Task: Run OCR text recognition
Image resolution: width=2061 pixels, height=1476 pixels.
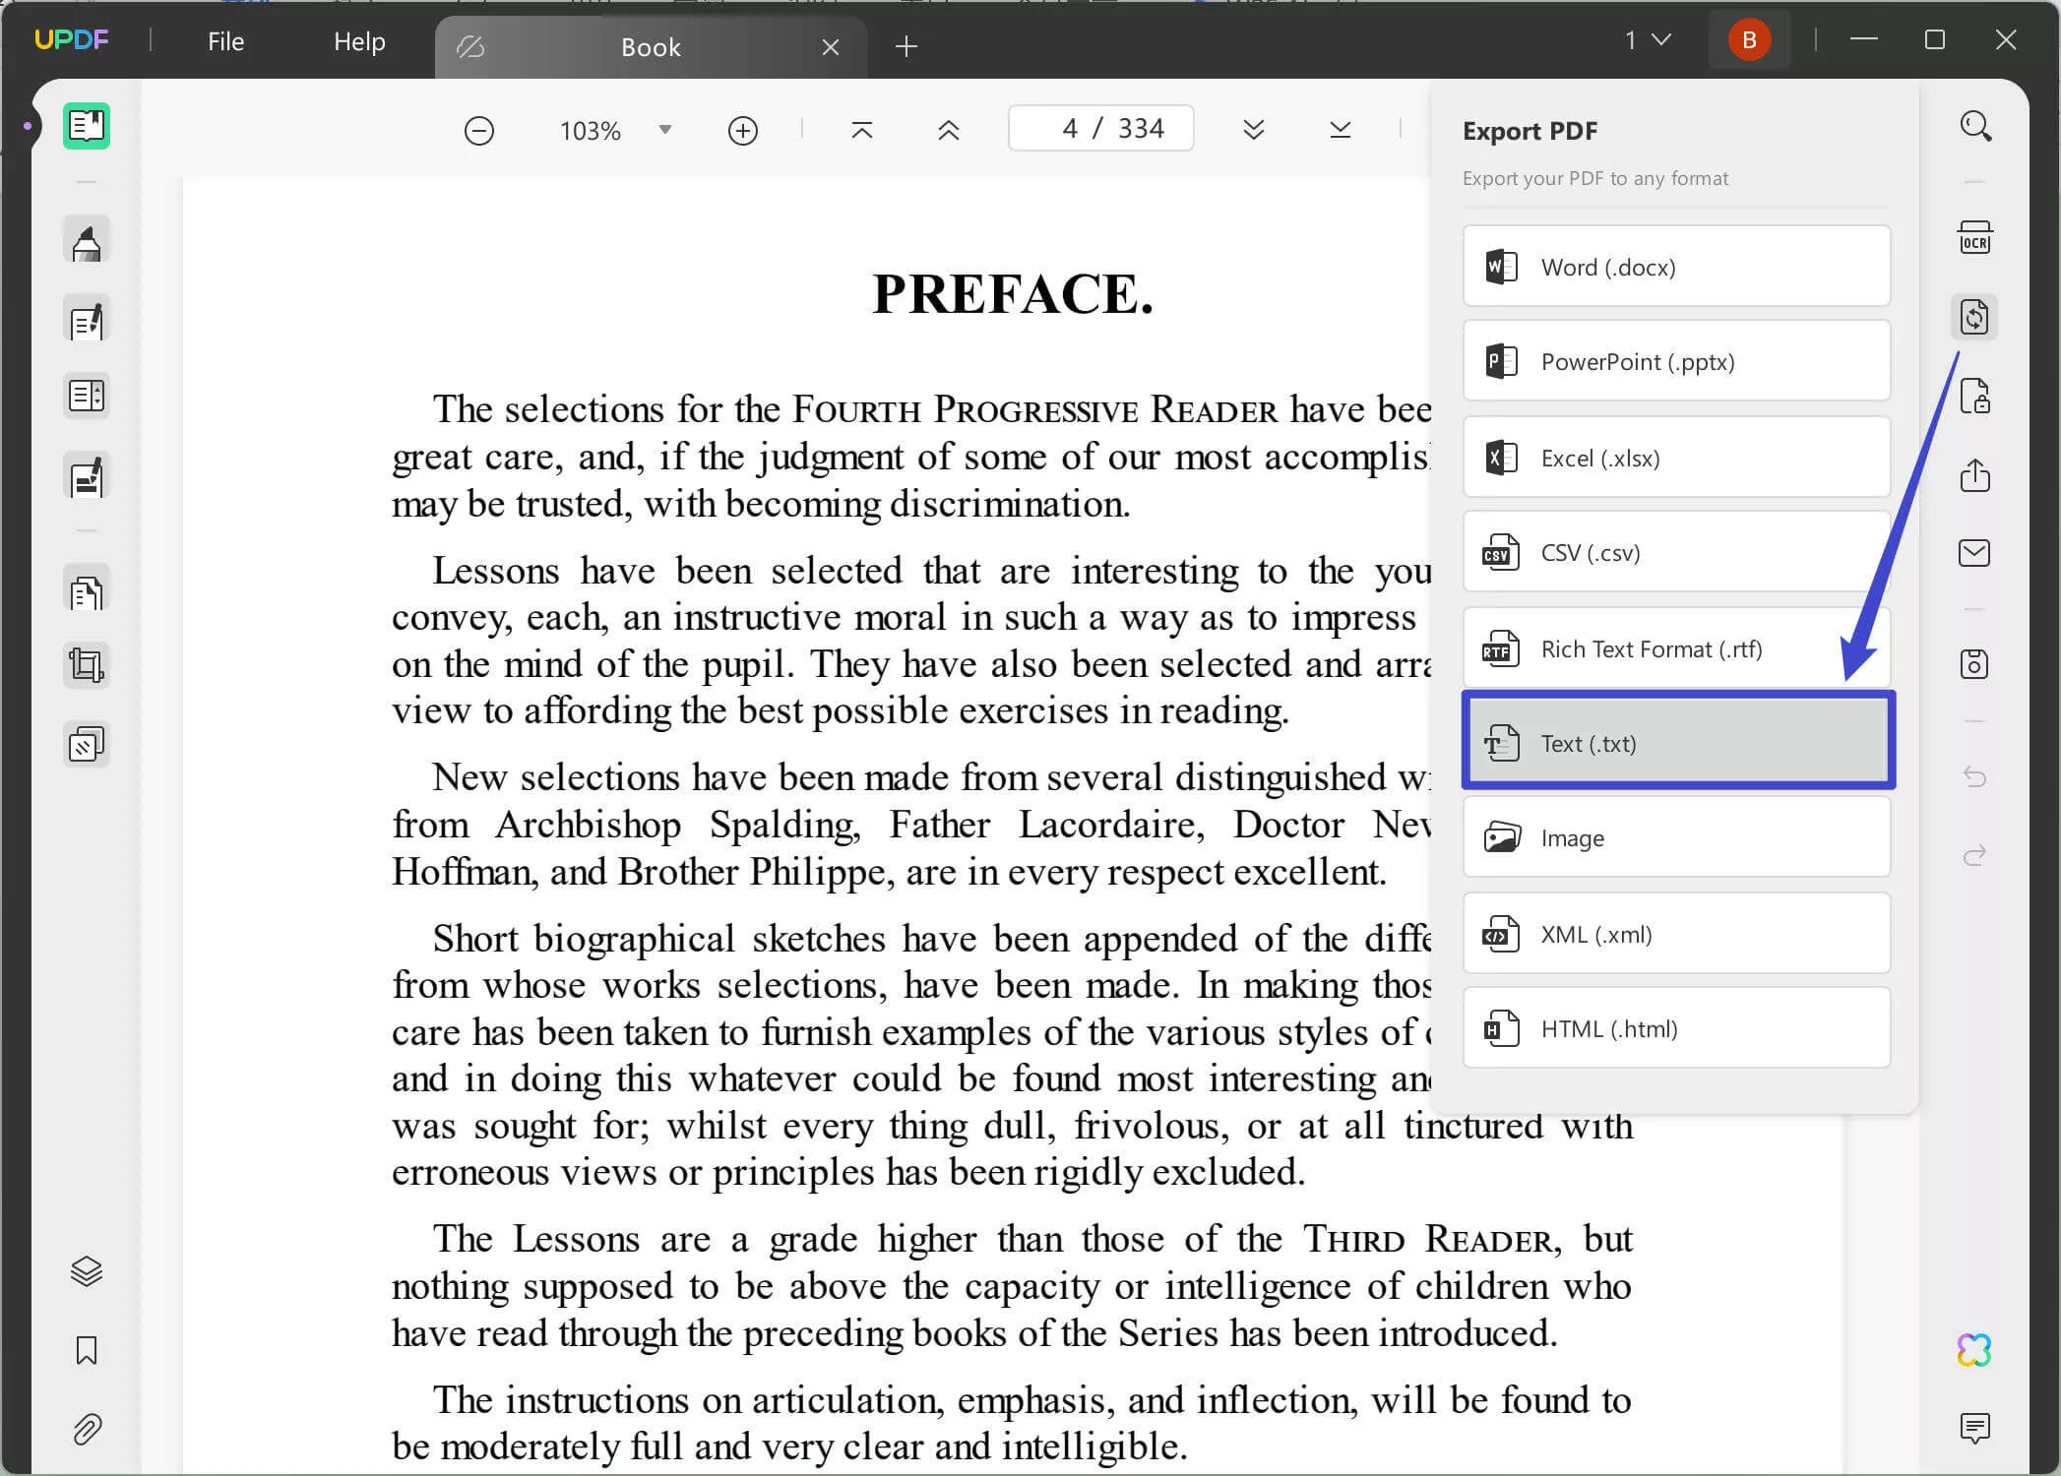Action: pyautogui.click(x=1975, y=237)
